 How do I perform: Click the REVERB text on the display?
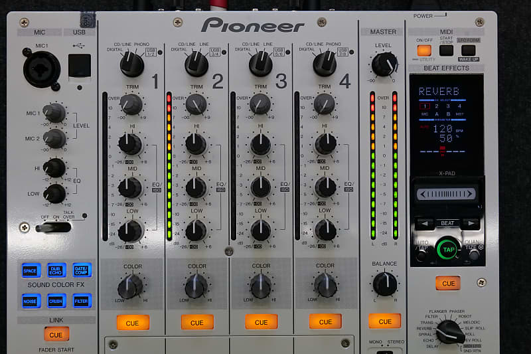pos(439,92)
